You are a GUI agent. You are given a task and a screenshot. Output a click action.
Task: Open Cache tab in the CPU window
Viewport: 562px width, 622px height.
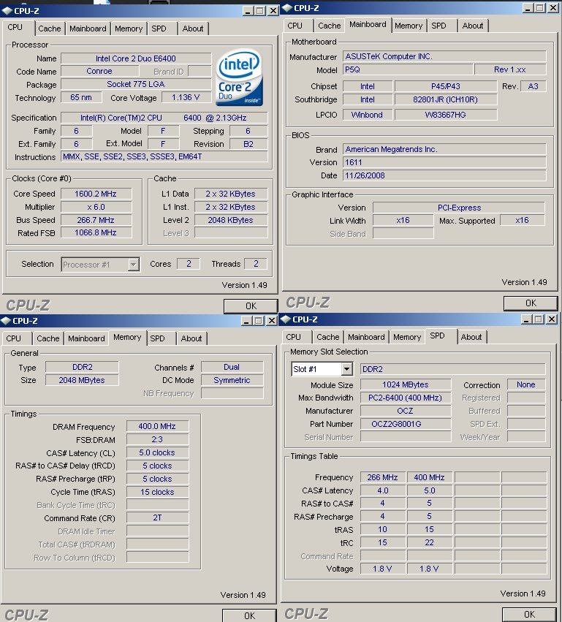[49, 29]
